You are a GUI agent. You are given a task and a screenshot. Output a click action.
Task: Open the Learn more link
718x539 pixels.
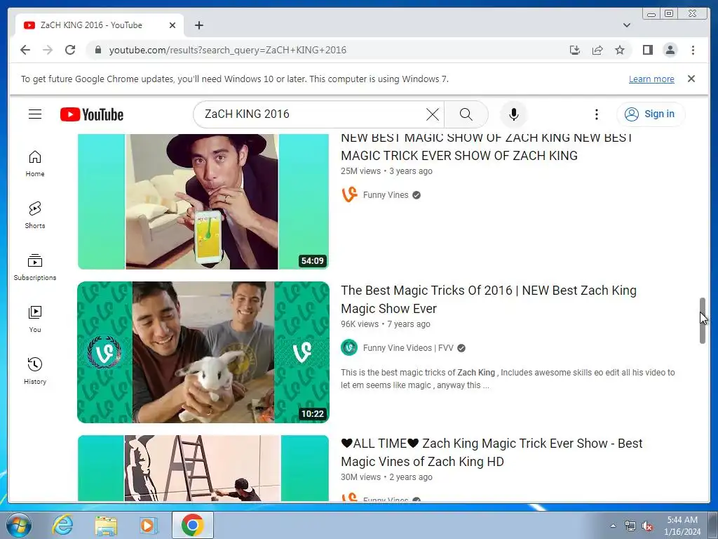[651, 79]
